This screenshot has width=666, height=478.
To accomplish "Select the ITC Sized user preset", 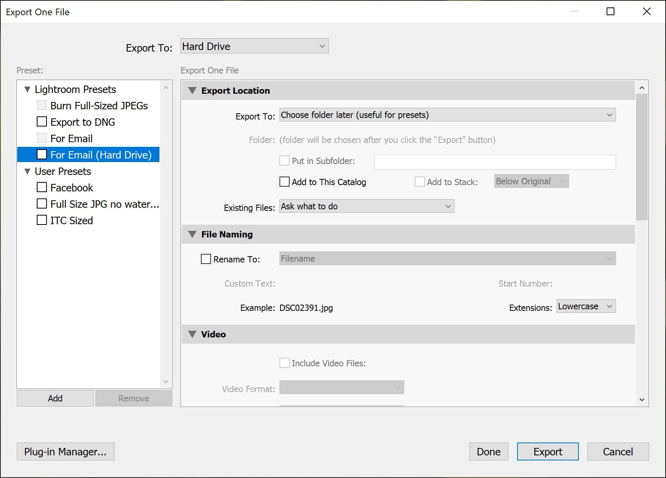I will coord(72,220).
